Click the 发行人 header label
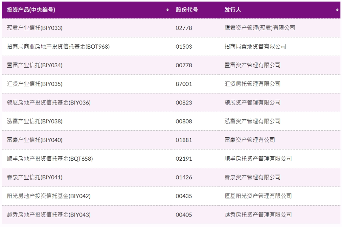The height and width of the screenshot is (227, 342). pyautogui.click(x=233, y=10)
